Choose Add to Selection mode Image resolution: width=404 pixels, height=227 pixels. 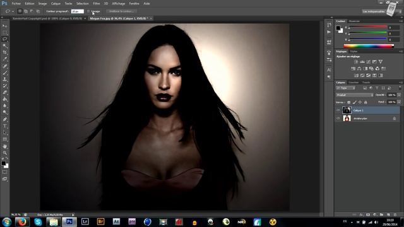(x=26, y=11)
